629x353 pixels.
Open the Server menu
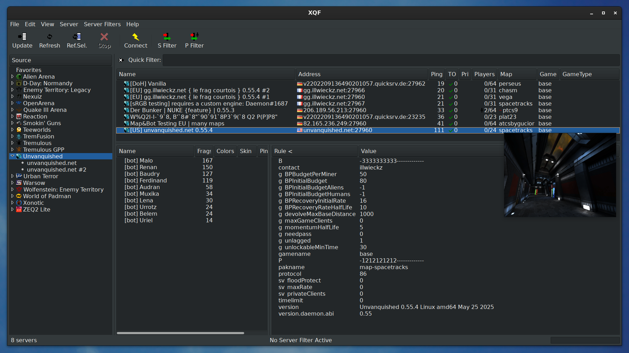(69, 24)
